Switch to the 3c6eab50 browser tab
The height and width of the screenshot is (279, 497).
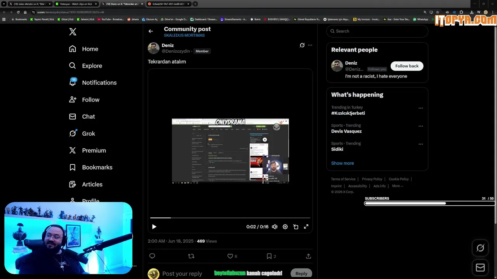point(168,4)
